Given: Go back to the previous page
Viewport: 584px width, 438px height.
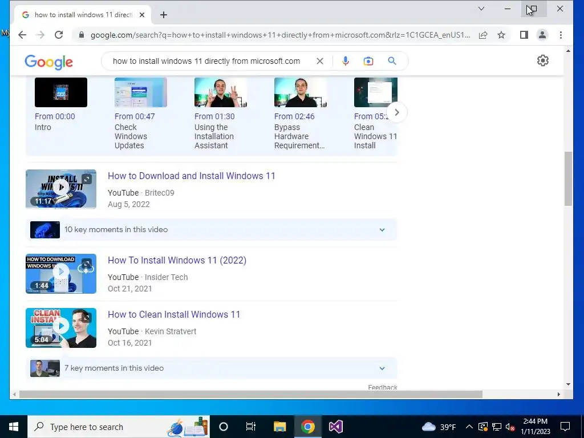Looking at the screenshot, I should point(22,35).
